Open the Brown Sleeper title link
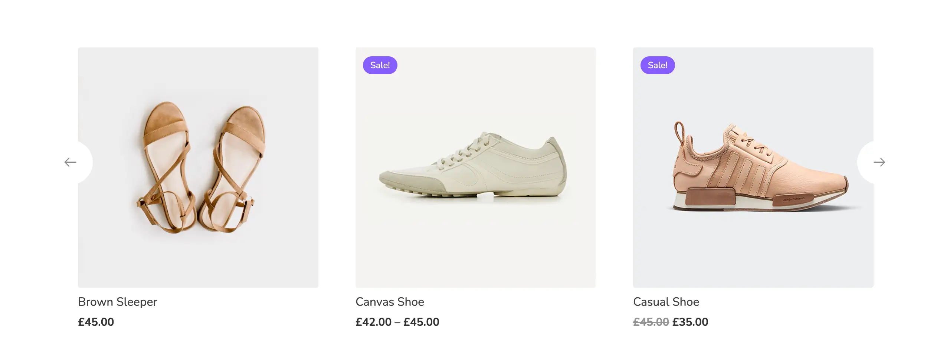 click(117, 302)
